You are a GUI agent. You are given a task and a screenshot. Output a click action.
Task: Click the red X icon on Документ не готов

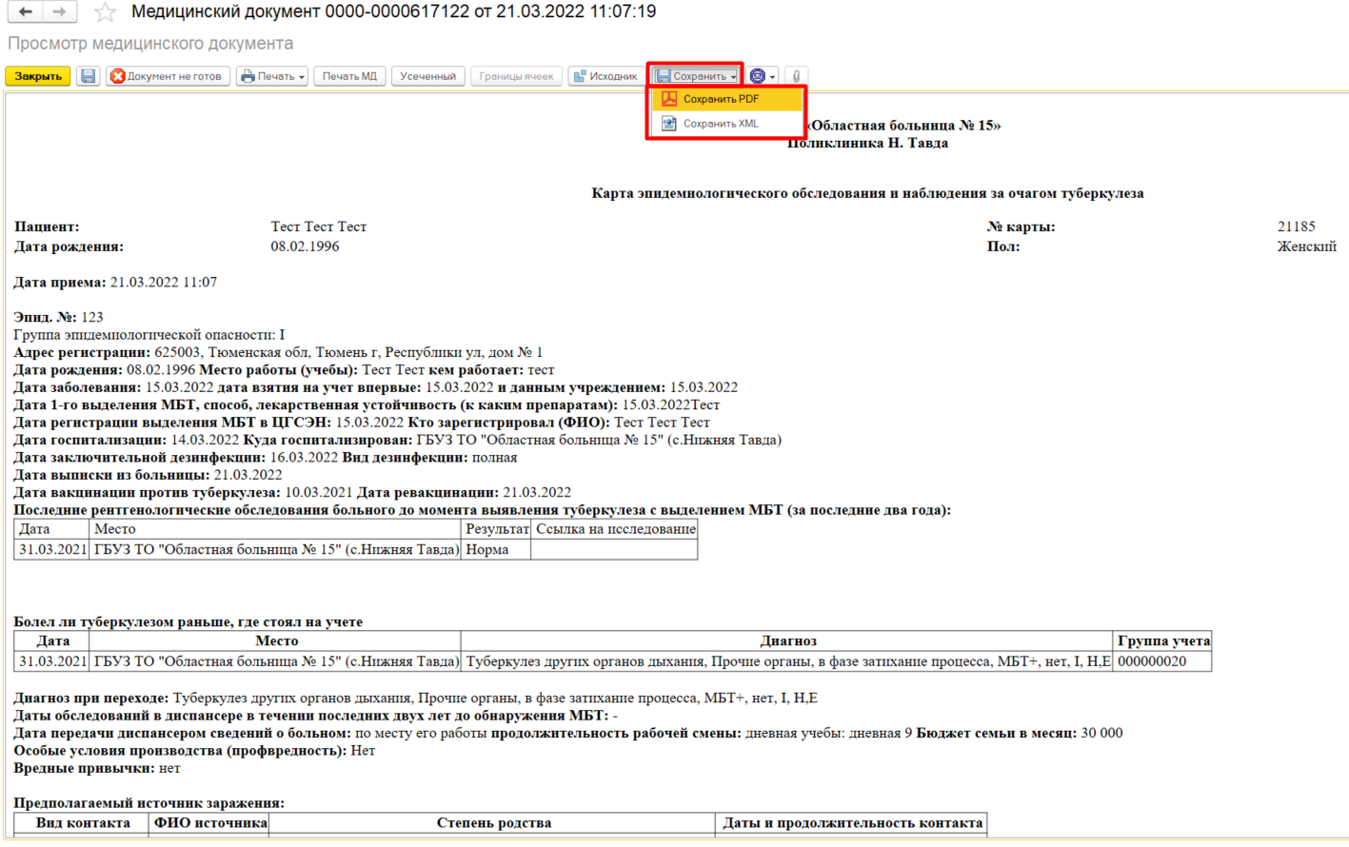point(118,76)
